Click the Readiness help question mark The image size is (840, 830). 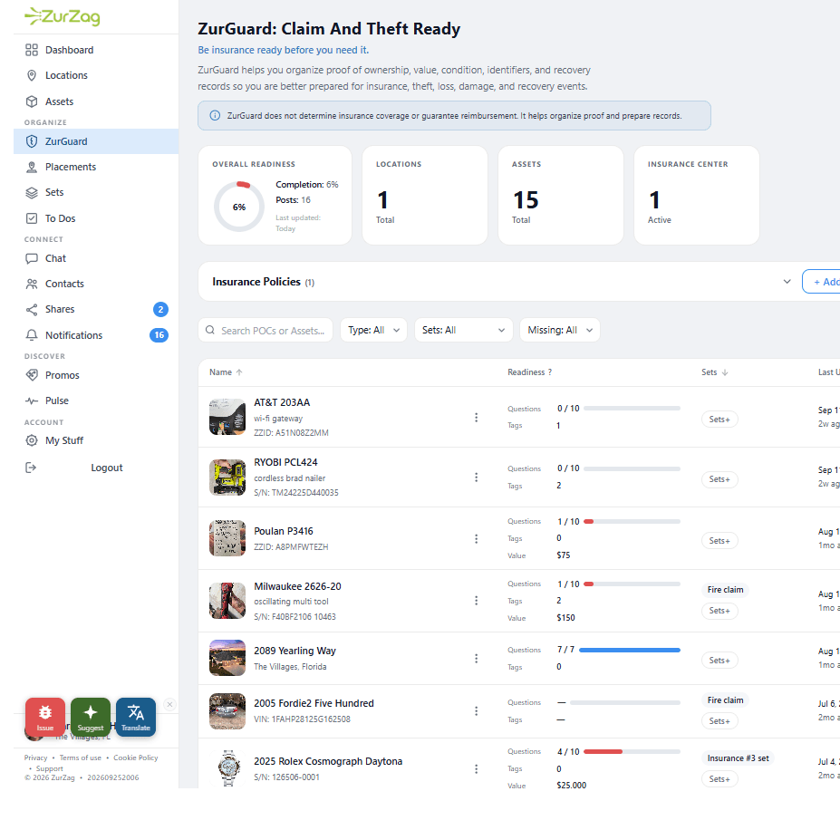550,372
